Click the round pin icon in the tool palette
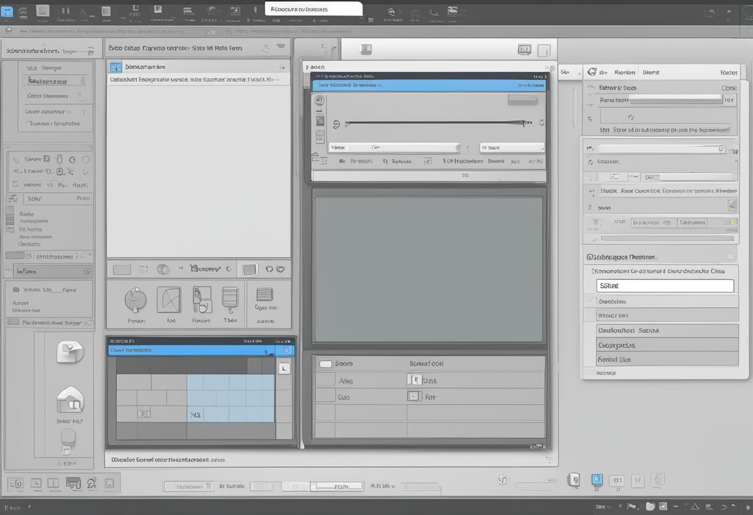Viewport: 753px width, 515px height. tap(135, 300)
